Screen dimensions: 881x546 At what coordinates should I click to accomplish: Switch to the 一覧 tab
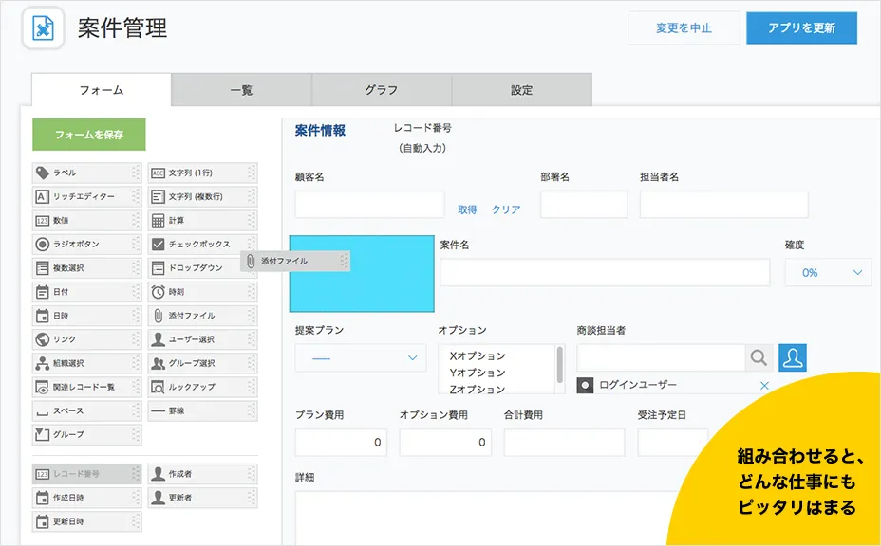click(x=241, y=90)
